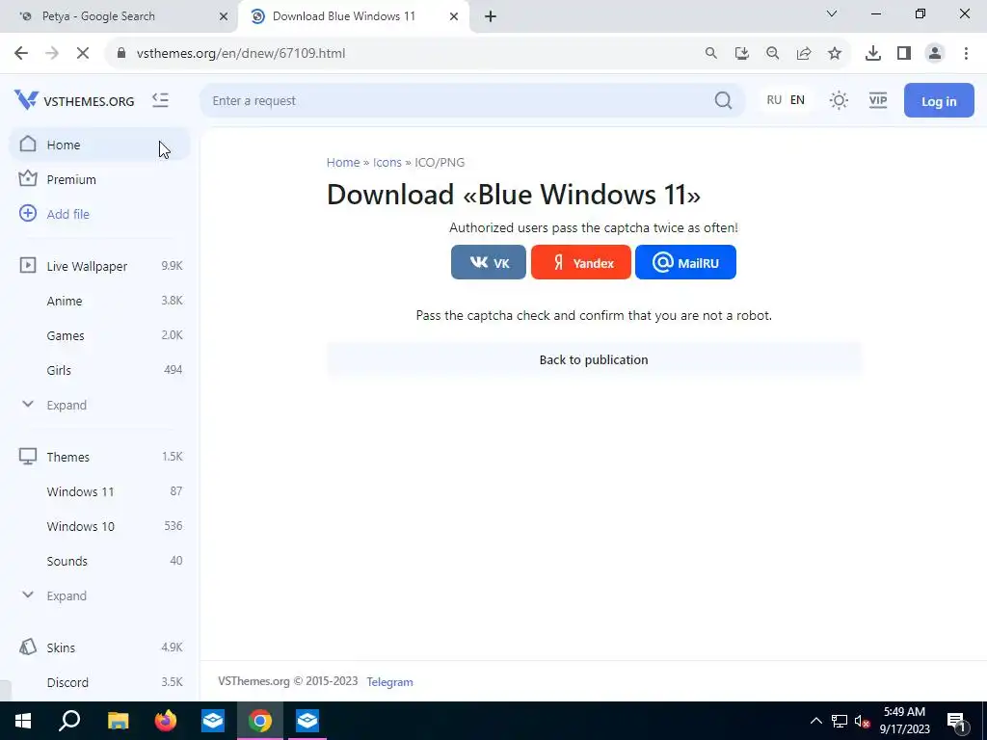The height and width of the screenshot is (740, 987).
Task: Close the Petya - Google Search tab
Action: coord(223,16)
